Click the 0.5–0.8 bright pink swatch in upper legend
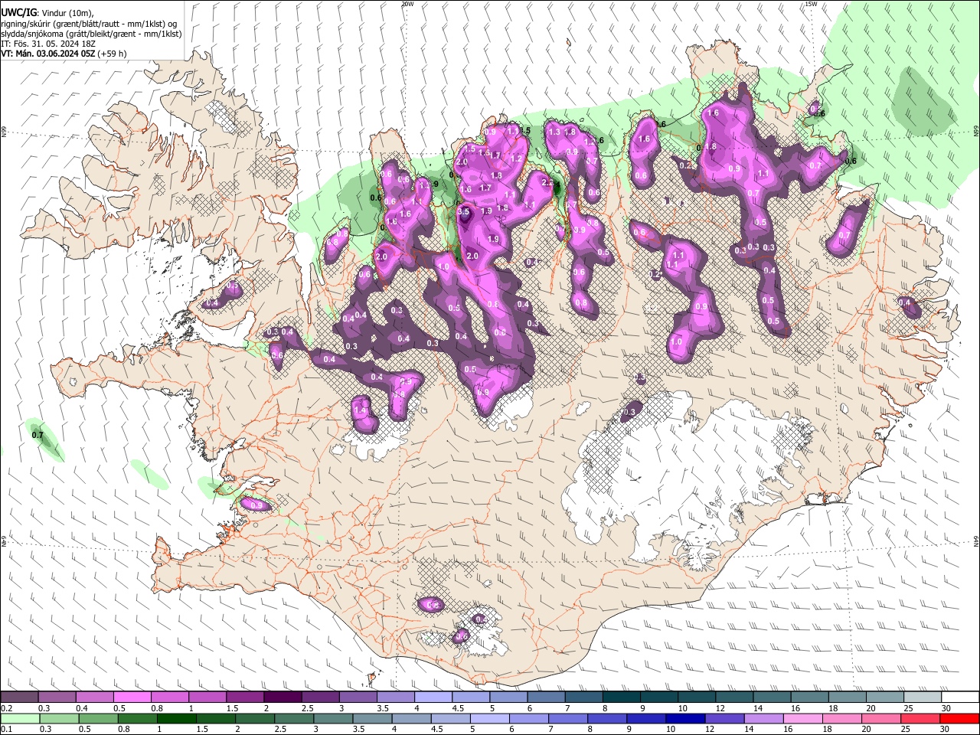 coord(132,697)
